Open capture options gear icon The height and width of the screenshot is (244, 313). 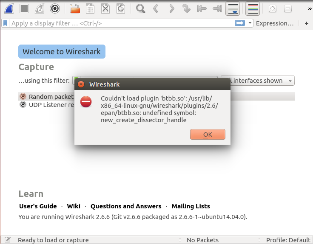coord(54,8)
